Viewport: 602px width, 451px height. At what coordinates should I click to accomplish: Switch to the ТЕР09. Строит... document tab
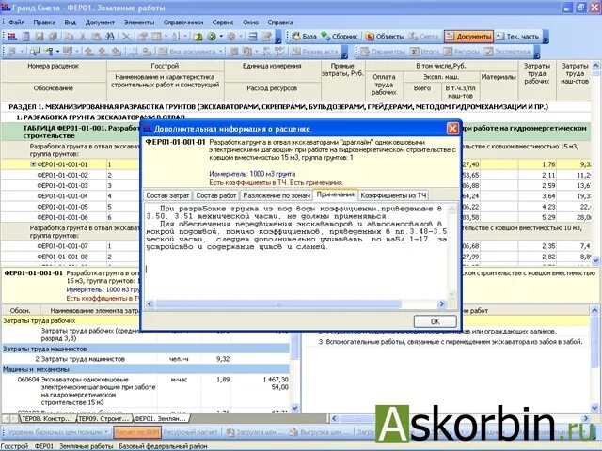103,419
